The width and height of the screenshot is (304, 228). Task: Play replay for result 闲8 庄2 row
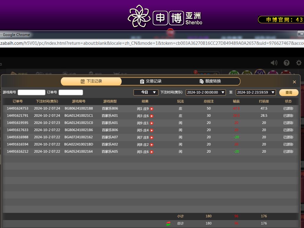coord(152,145)
